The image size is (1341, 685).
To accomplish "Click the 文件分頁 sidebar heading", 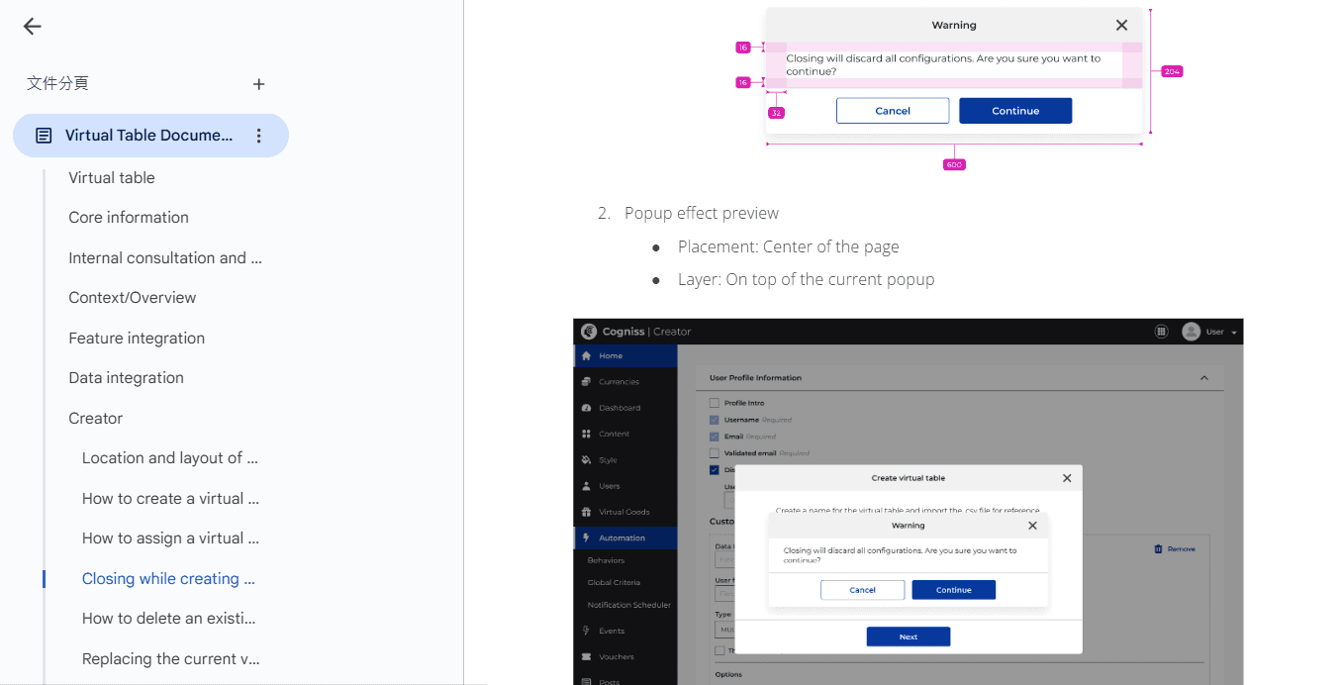I will (x=57, y=83).
